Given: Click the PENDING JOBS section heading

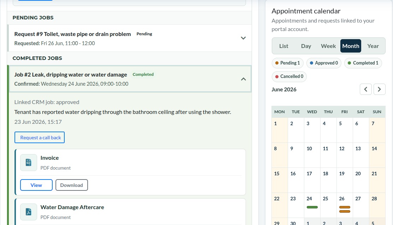Looking at the screenshot, I should (x=33, y=18).
